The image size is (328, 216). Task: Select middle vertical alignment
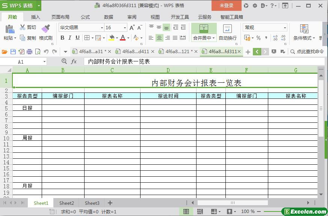click(159, 27)
